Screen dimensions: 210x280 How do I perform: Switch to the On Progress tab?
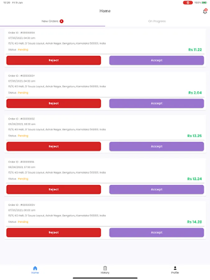point(157,21)
